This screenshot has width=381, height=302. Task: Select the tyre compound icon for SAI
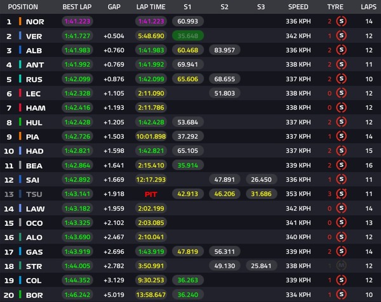[344, 179]
